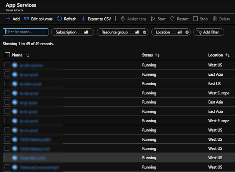Click the Status column header
The height and width of the screenshot is (172, 235).
147,55
